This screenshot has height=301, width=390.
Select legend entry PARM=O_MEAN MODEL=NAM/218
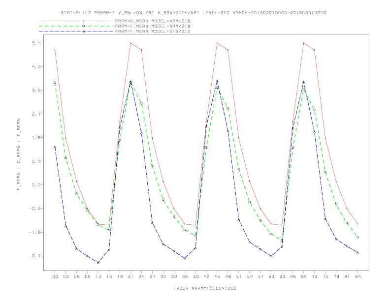pos(153,21)
